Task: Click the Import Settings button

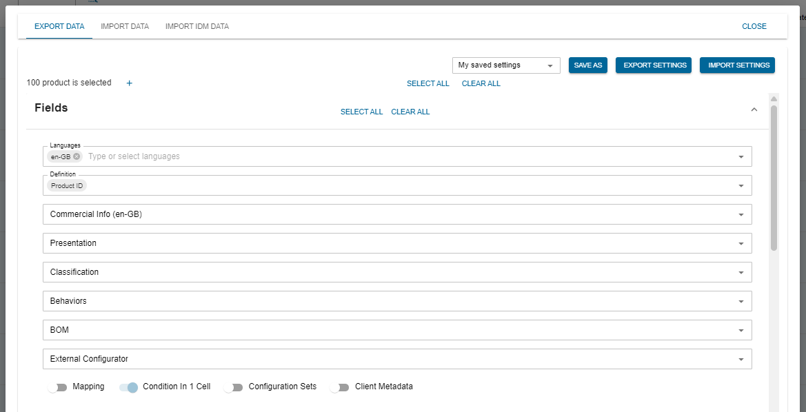Action: pos(738,65)
